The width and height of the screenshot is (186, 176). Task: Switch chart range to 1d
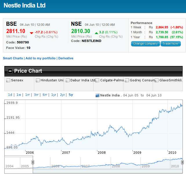pyautogui.click(x=10, y=95)
